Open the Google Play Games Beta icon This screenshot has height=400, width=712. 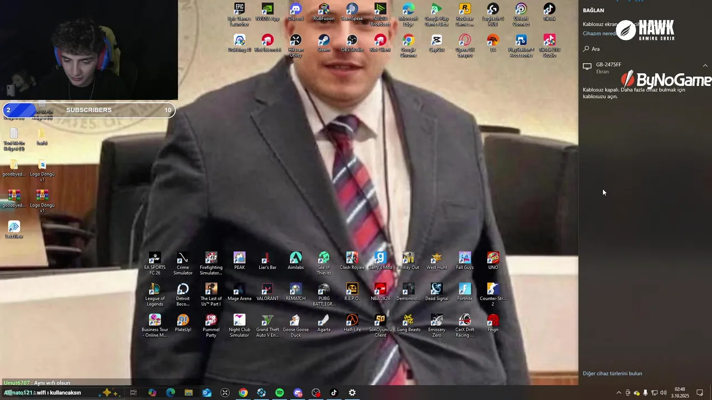(x=437, y=14)
